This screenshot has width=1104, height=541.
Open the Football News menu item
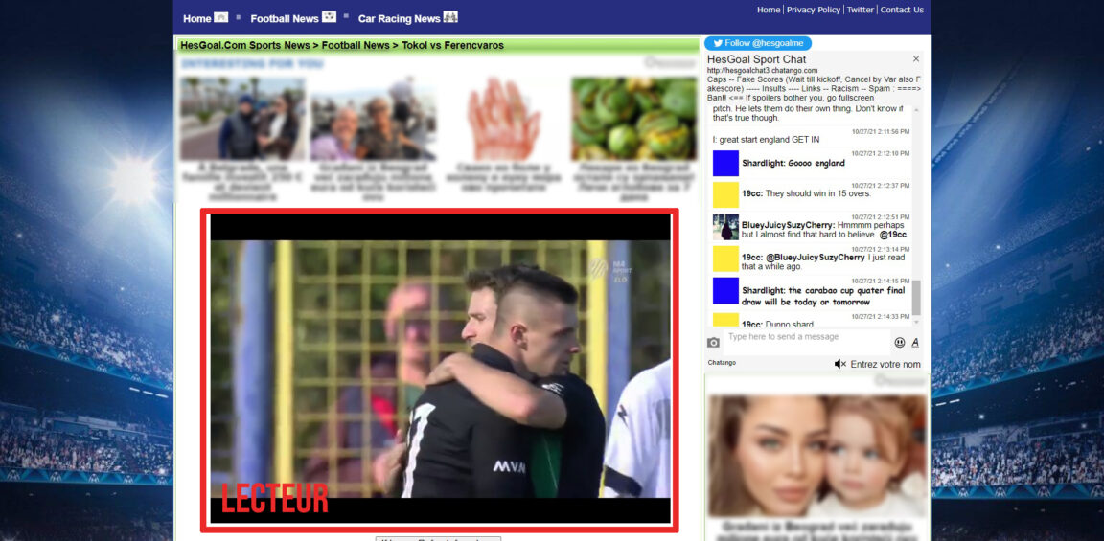[x=285, y=18]
